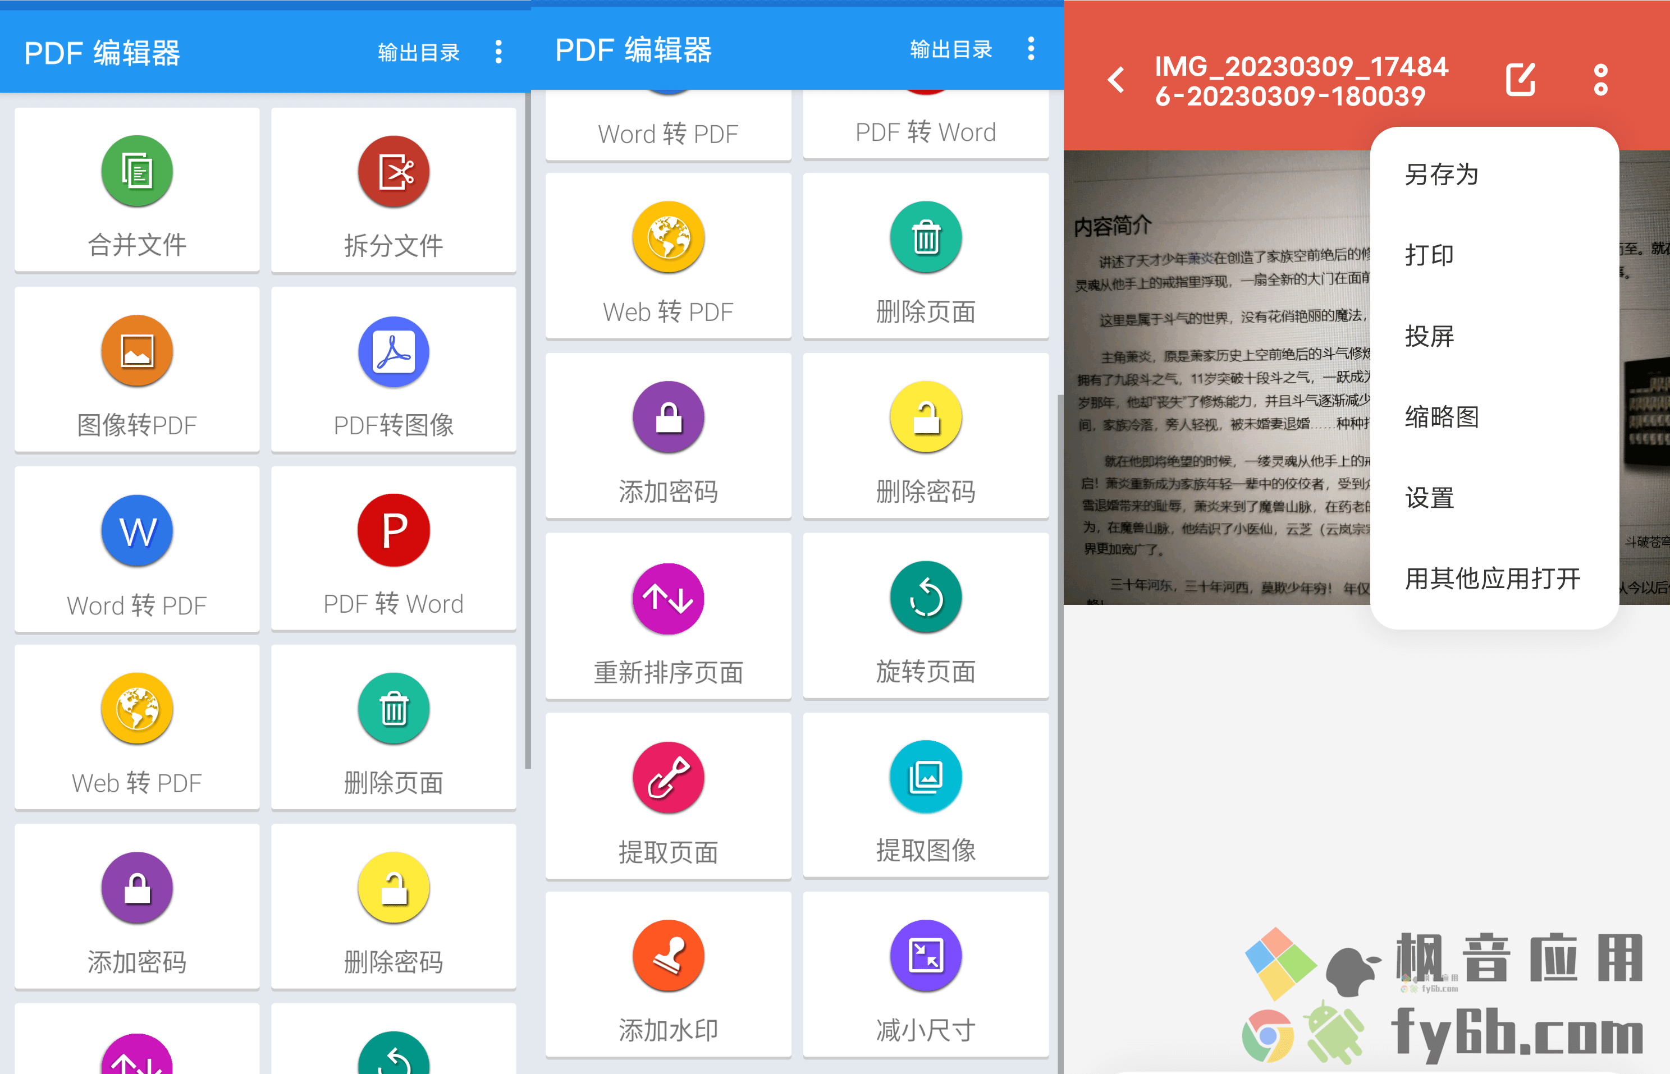This screenshot has width=1670, height=1074.
Task: Tap 添加密码 purple lock on the 减小尺寸 screen
Action: click(668, 417)
